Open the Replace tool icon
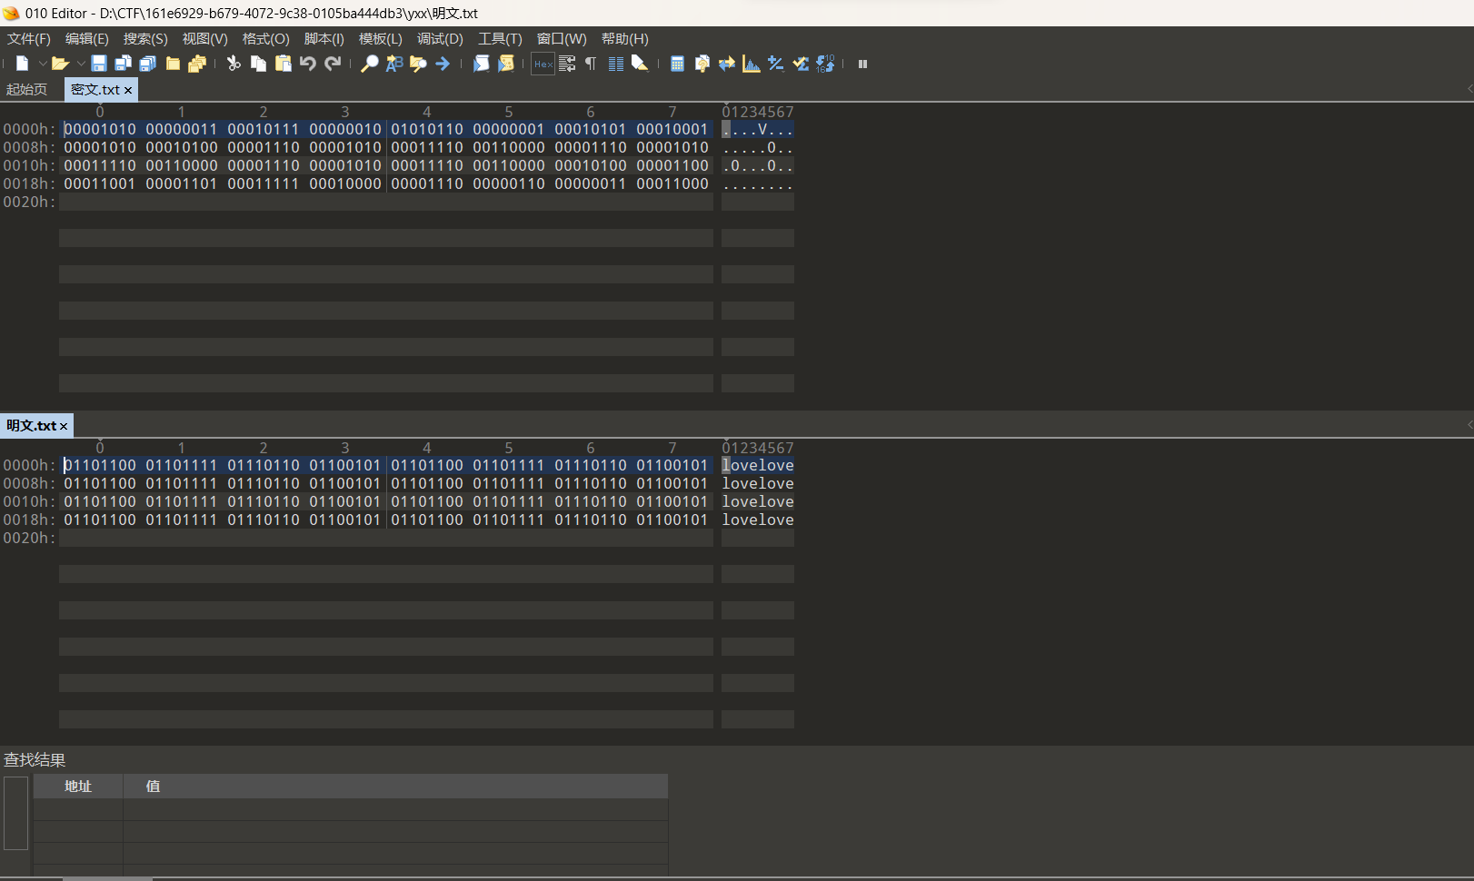Viewport: 1474px width, 881px height. tap(393, 64)
